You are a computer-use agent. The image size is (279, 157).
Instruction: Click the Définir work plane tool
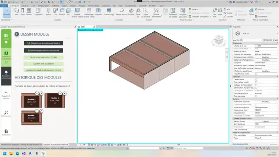pyautogui.click(x=251, y=12)
